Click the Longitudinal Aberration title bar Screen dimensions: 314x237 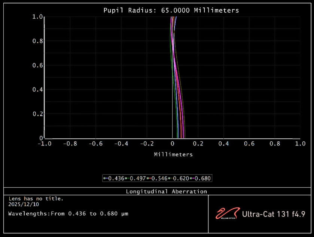tap(166, 191)
